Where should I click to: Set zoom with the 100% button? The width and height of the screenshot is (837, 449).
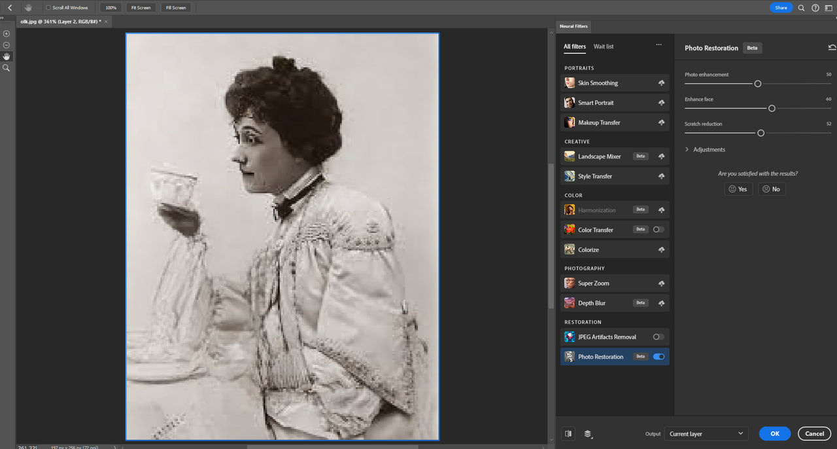pos(111,8)
